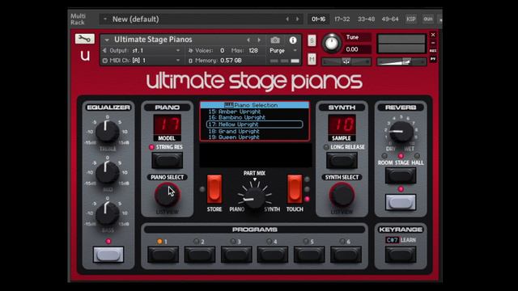Switch to the 49-64 rack page

390,19
